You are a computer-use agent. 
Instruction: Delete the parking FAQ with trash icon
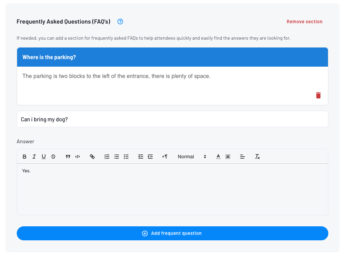click(318, 95)
